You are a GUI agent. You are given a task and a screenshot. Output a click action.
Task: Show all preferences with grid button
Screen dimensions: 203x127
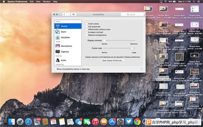click(73, 14)
